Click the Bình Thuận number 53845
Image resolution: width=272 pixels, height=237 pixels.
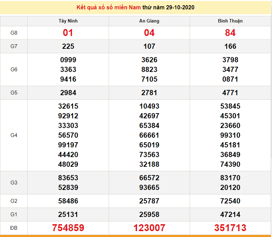pyautogui.click(x=230, y=106)
